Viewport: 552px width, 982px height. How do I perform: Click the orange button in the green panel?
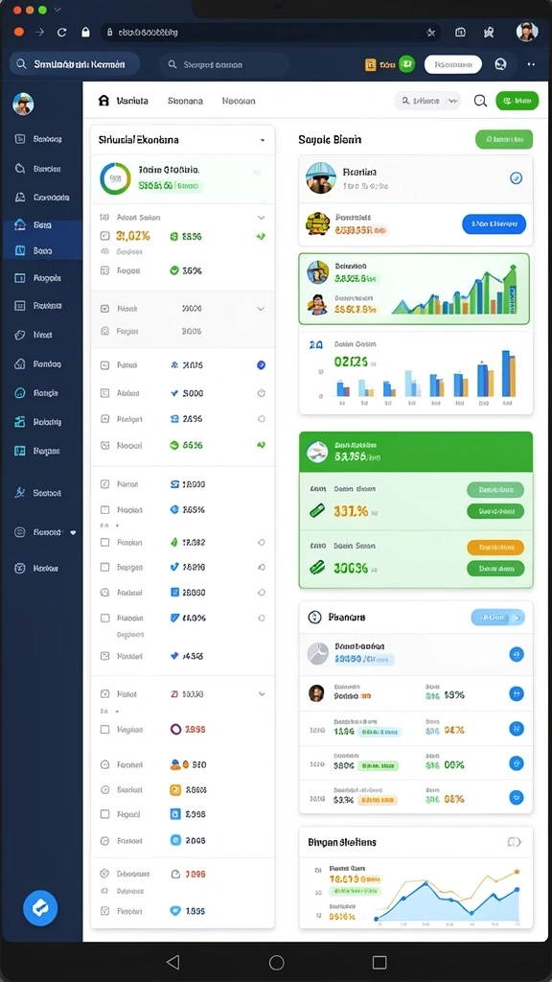pos(495,548)
